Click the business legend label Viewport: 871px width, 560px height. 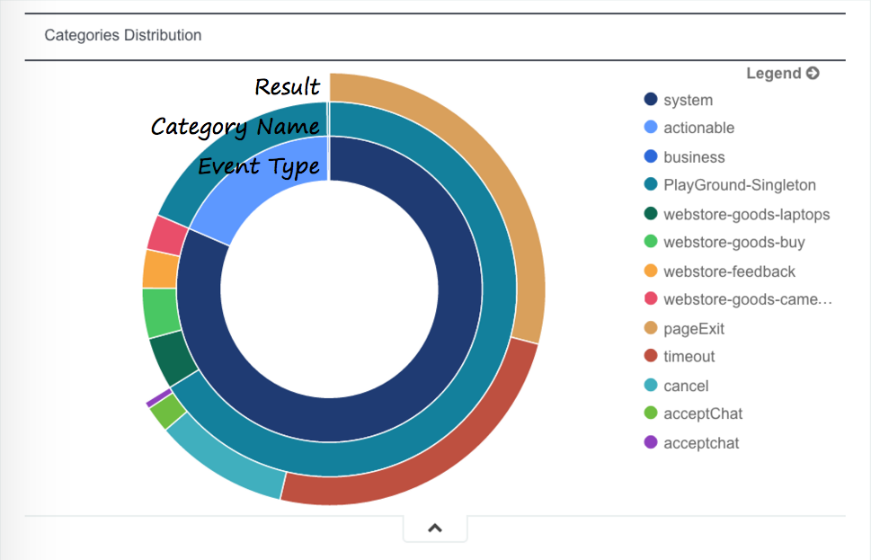coord(694,157)
